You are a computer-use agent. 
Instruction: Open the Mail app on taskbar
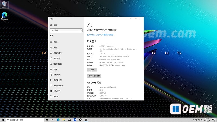click(x=69, y=120)
